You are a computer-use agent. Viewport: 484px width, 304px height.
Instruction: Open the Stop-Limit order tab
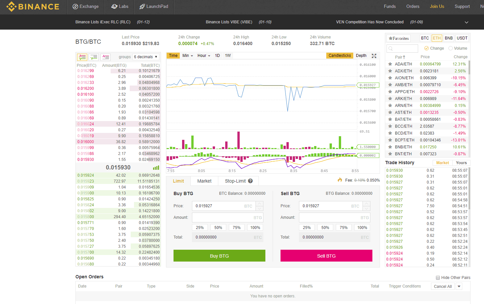(x=238, y=181)
